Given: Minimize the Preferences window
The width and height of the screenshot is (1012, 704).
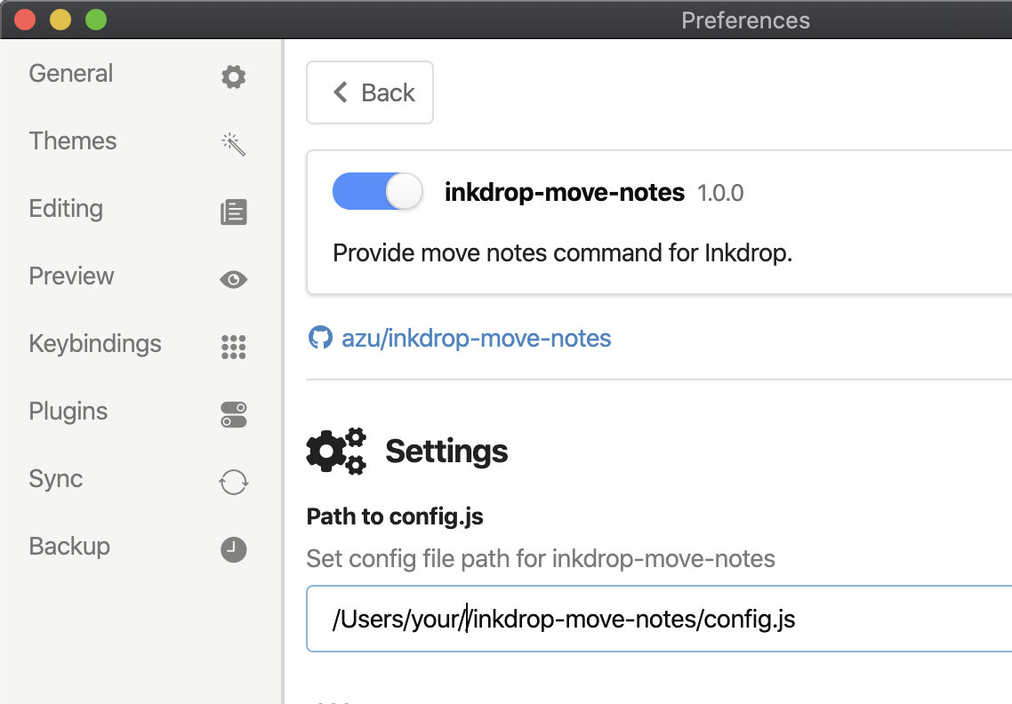Looking at the screenshot, I should point(60,20).
